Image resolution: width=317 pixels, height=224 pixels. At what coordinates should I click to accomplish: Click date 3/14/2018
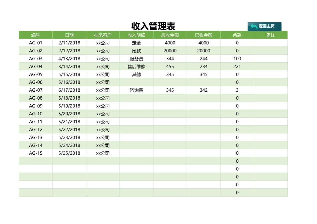[69, 66]
